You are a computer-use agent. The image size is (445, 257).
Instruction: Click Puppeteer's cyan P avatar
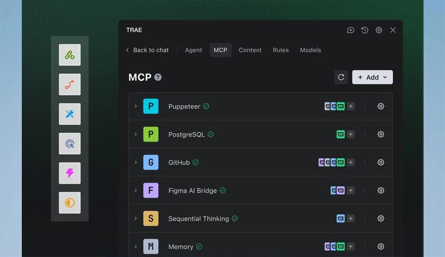point(151,106)
